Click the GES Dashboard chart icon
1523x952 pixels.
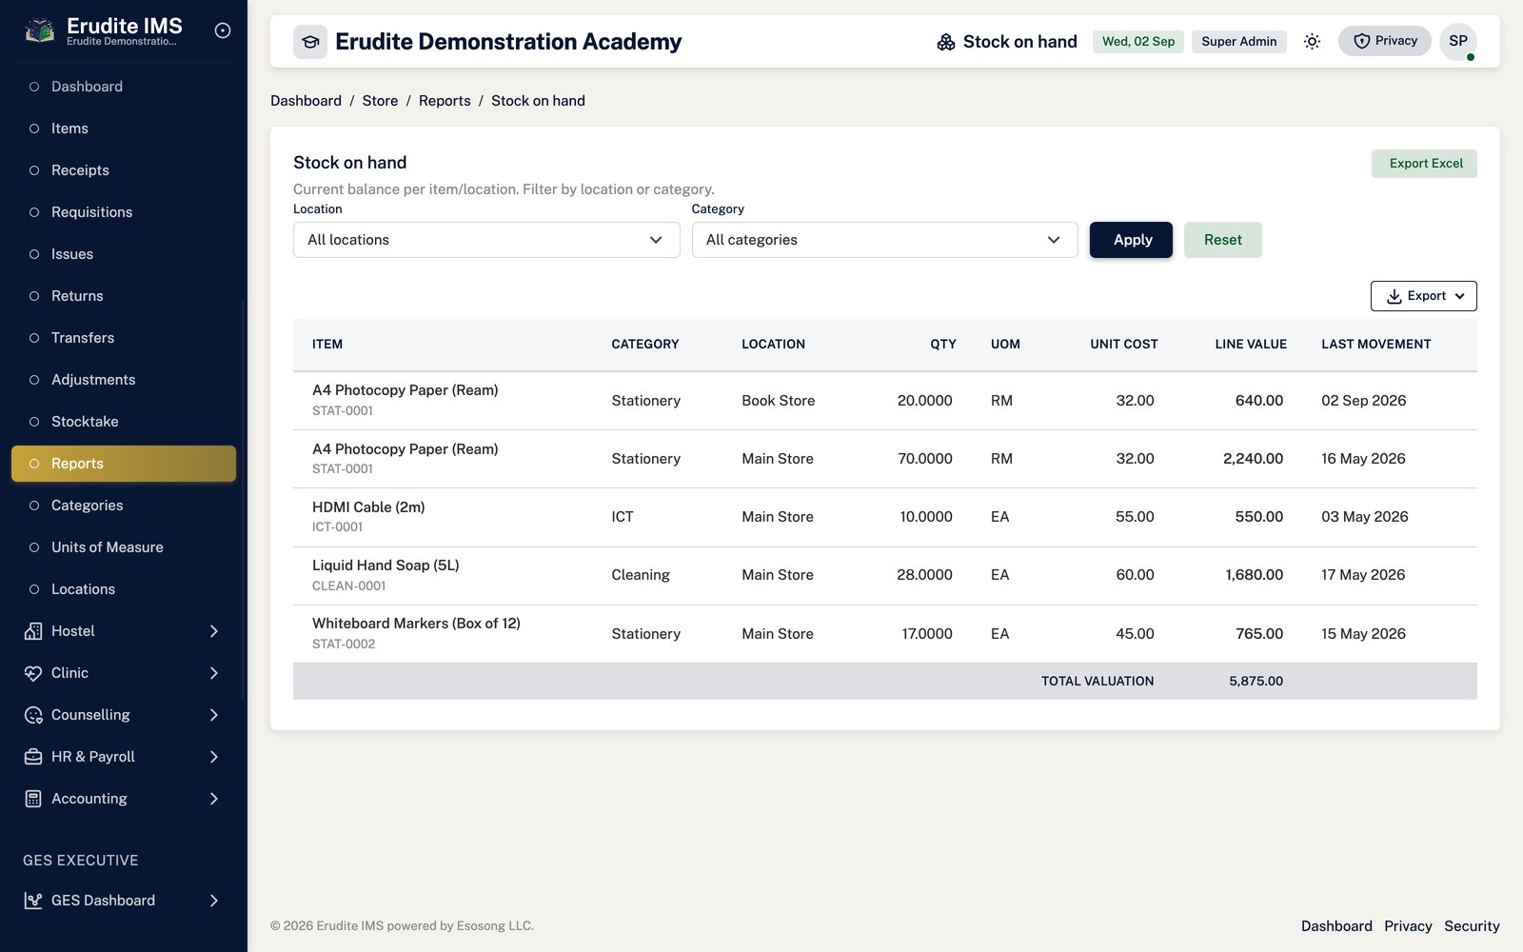coord(33,901)
